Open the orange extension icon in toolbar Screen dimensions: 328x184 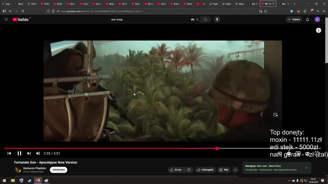coord(298,11)
